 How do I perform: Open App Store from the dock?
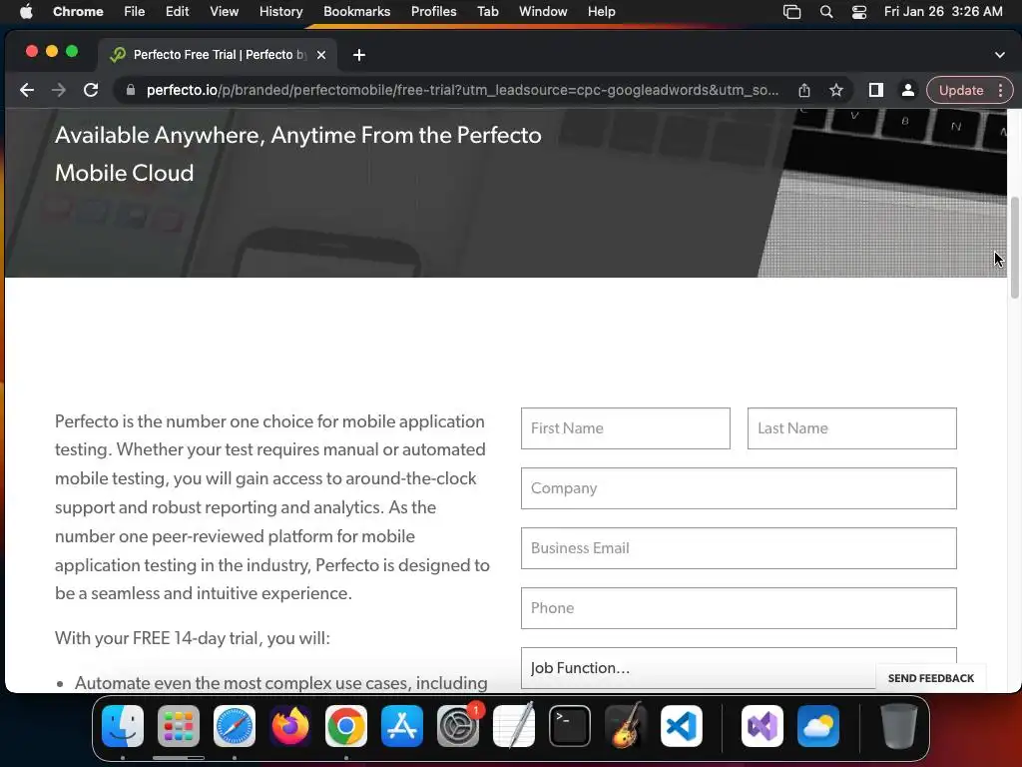(x=402, y=726)
